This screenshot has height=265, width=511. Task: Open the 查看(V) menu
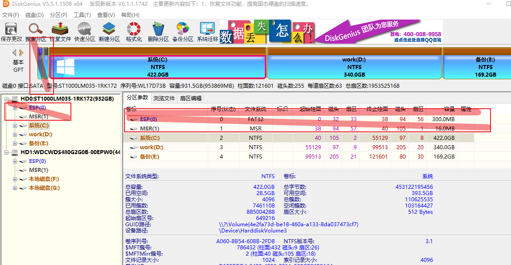pyautogui.click(x=106, y=15)
